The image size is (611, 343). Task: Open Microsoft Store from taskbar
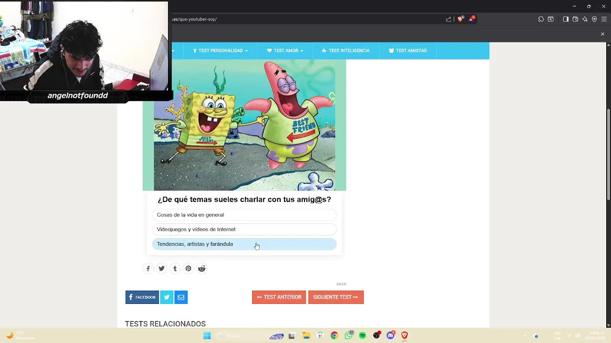[320, 336]
